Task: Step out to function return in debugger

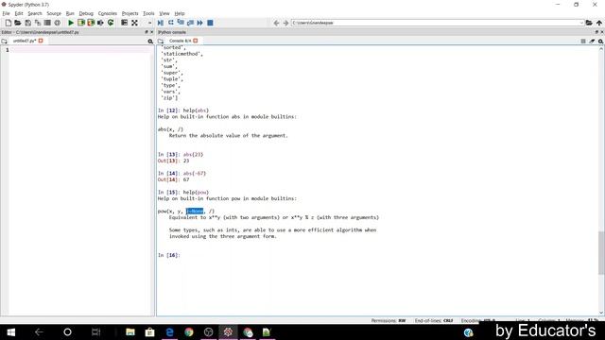Action: point(190,23)
